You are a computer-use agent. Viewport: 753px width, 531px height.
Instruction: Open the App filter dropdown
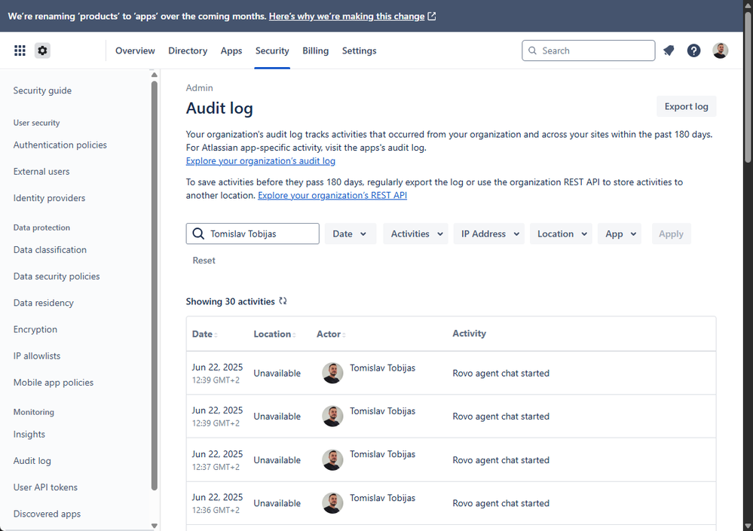point(620,233)
